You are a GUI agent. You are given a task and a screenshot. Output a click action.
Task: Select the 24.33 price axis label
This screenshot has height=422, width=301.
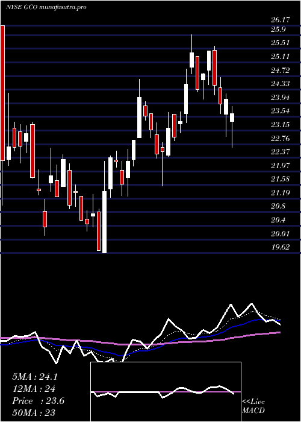click(x=281, y=84)
